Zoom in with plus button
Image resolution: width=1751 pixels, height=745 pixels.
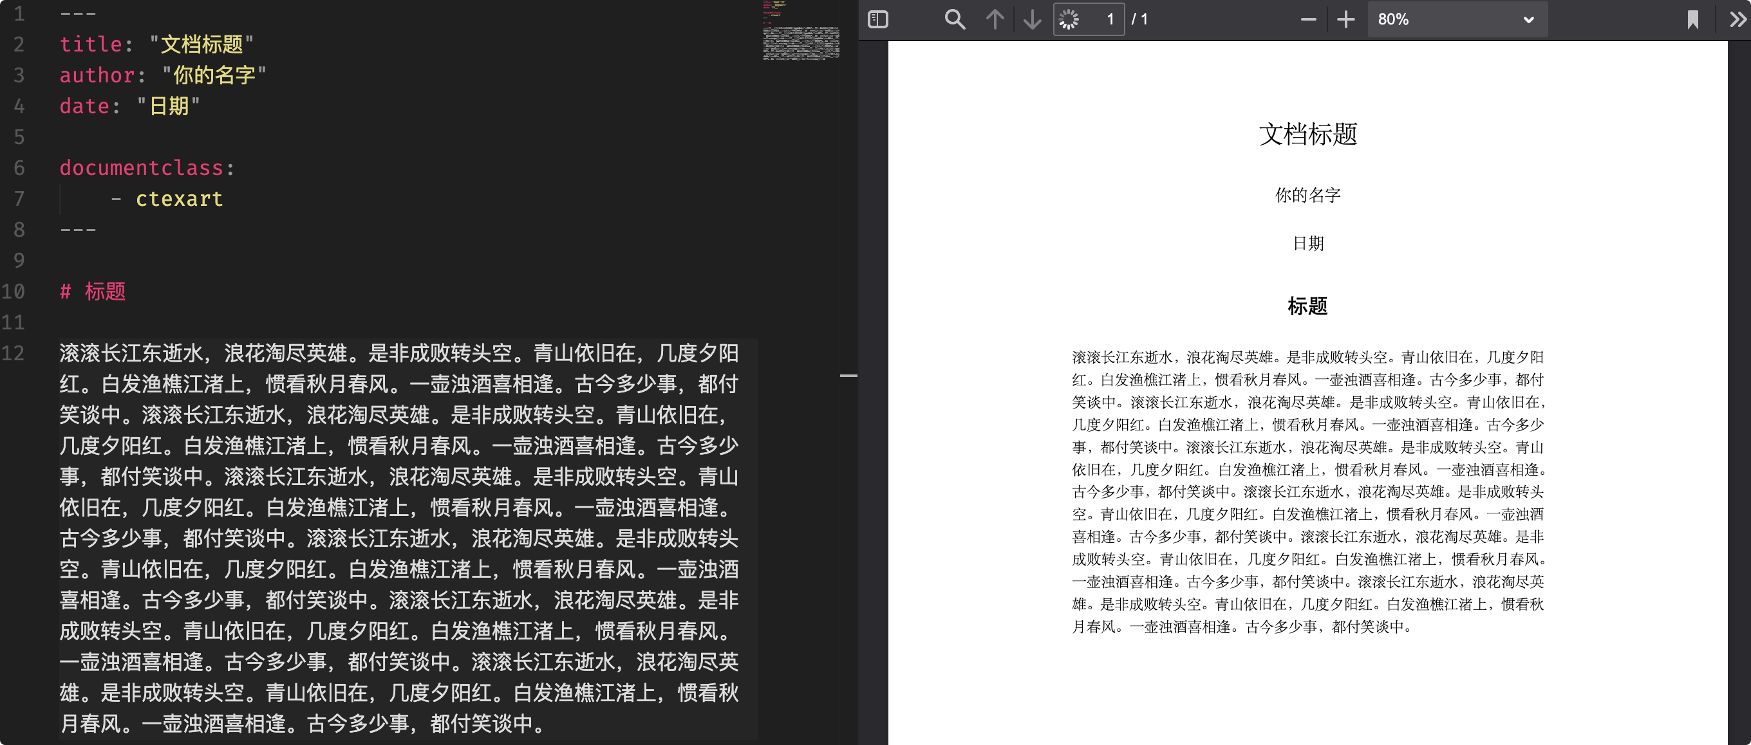pyautogui.click(x=1345, y=19)
